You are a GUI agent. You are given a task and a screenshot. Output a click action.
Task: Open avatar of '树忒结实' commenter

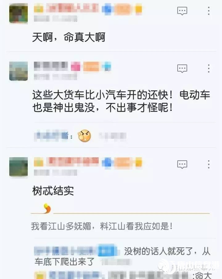18,167
